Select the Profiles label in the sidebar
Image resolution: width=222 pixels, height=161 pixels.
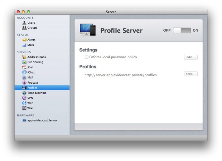click(x=32, y=88)
